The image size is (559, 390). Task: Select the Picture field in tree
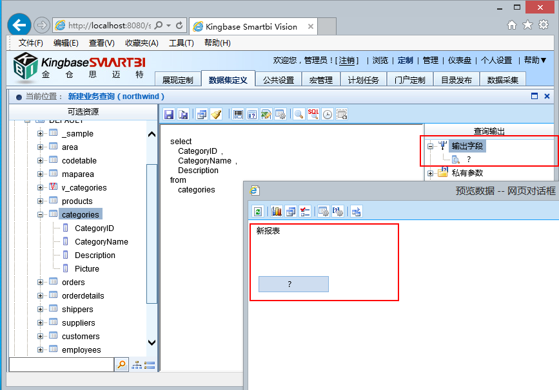(x=86, y=268)
